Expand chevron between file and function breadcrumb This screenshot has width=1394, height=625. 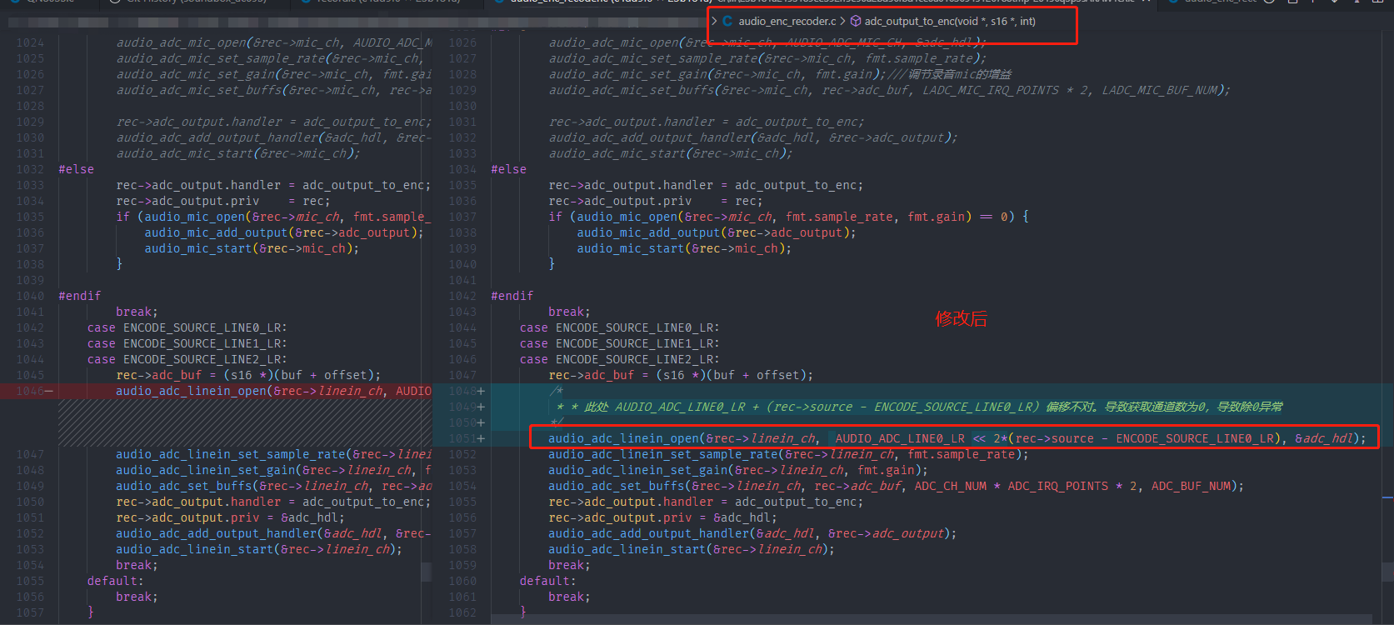pyautogui.click(x=842, y=22)
